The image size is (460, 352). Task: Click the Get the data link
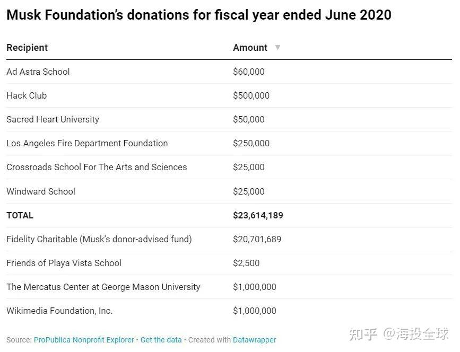pyautogui.click(x=161, y=340)
